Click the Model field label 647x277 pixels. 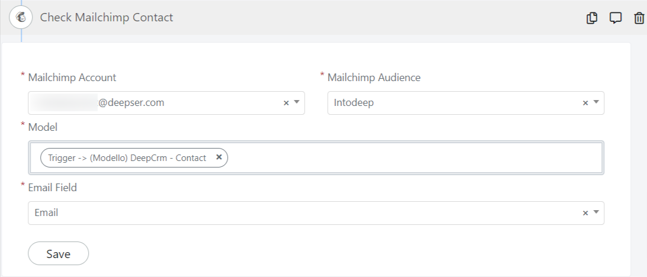coord(43,127)
